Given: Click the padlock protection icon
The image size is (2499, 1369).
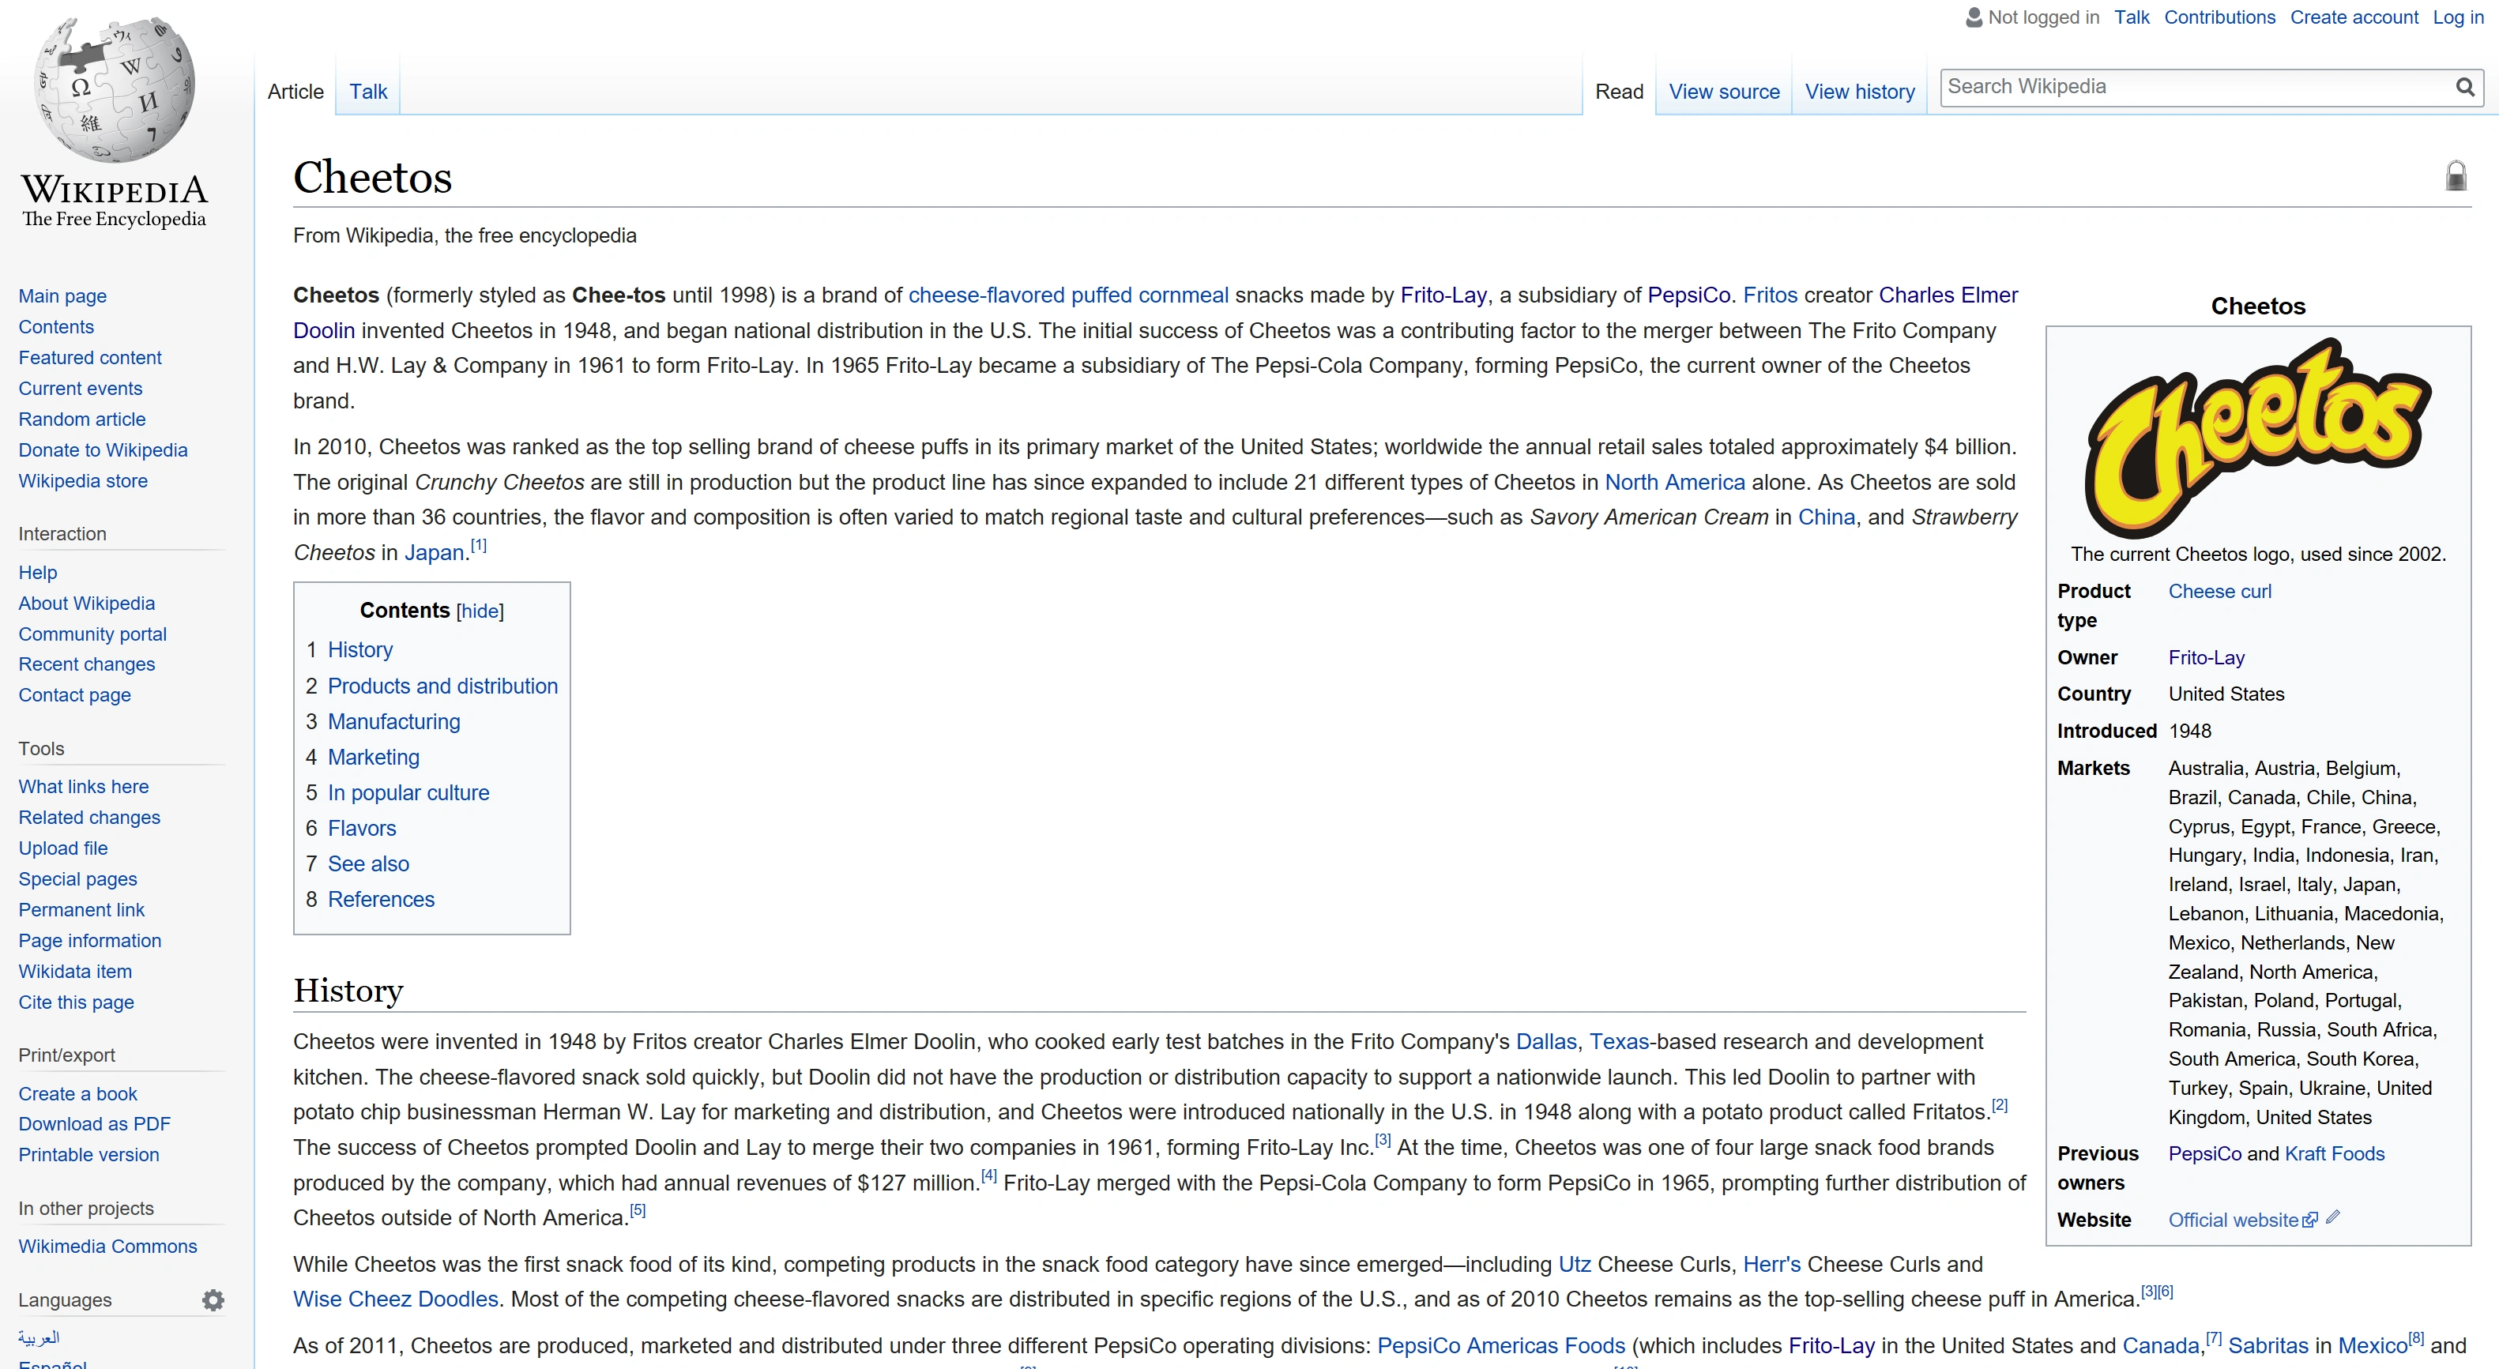Looking at the screenshot, I should point(2456,175).
